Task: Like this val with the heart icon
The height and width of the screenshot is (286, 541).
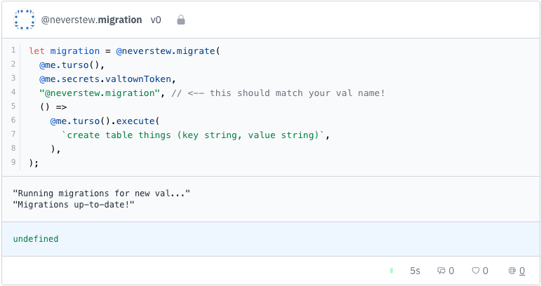Action: 475,271
